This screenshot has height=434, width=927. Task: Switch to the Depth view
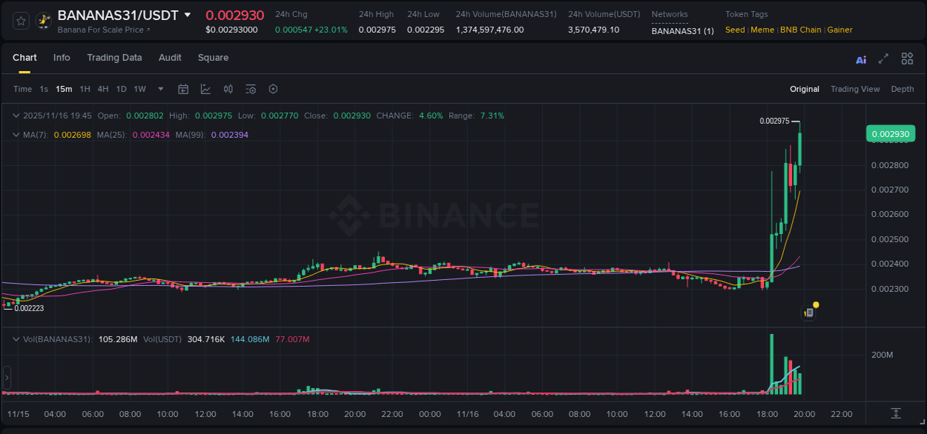903,89
